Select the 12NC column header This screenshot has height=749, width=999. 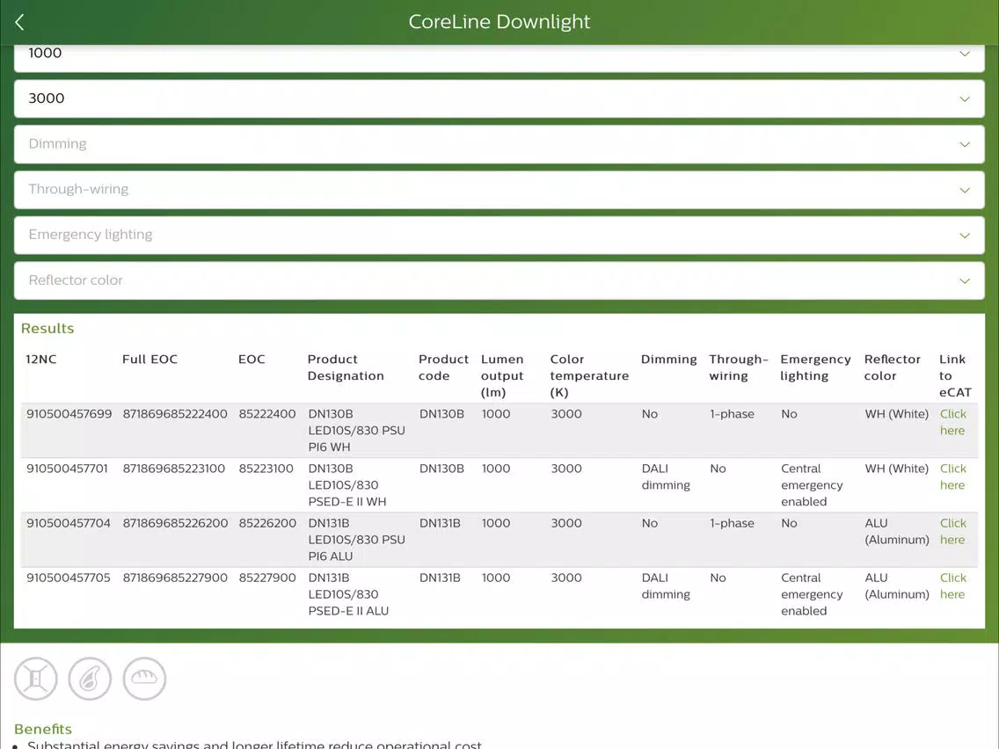[x=41, y=360]
